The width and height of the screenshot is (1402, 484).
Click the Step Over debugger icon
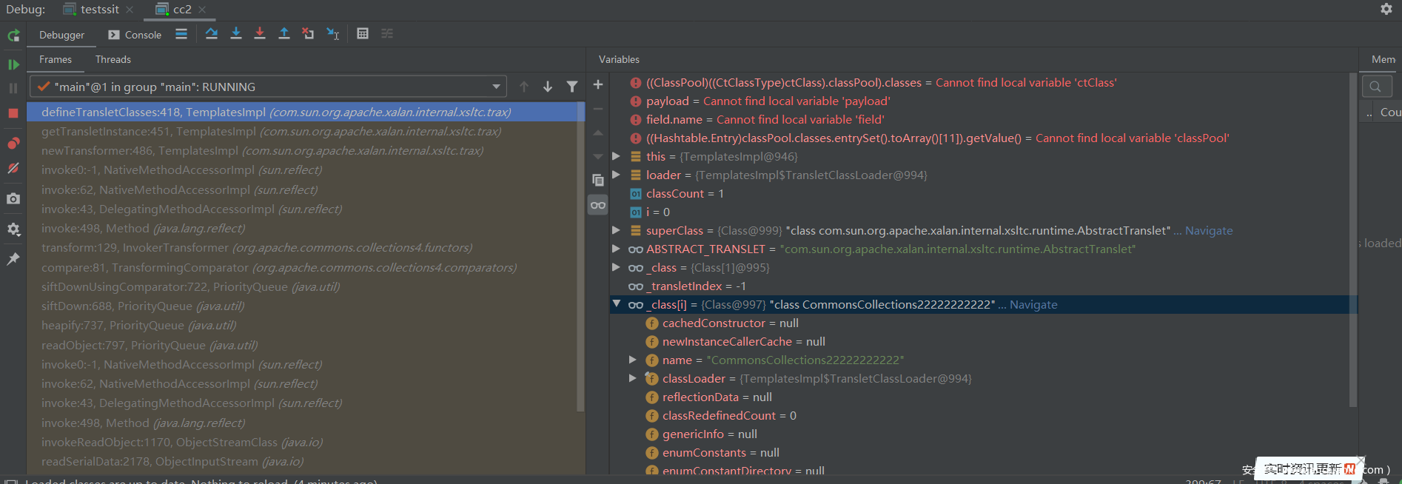coord(212,34)
